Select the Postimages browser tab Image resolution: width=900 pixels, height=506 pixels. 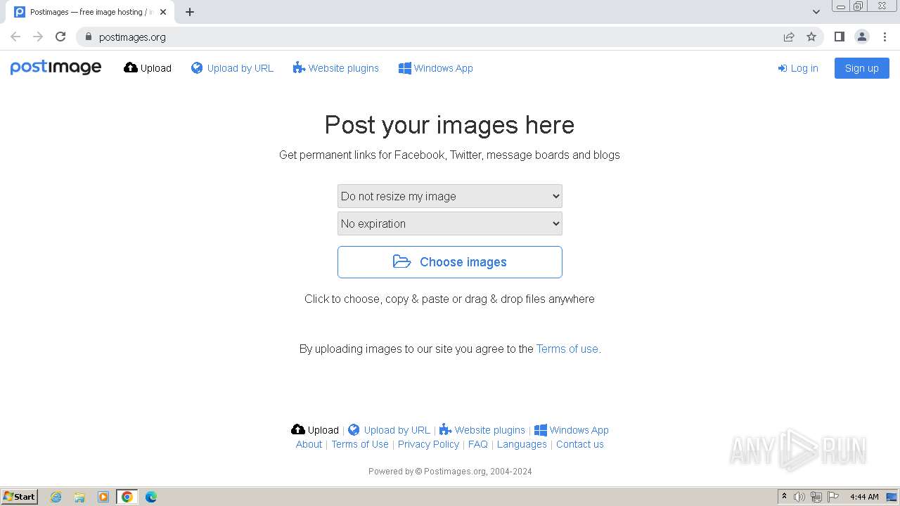[90, 12]
